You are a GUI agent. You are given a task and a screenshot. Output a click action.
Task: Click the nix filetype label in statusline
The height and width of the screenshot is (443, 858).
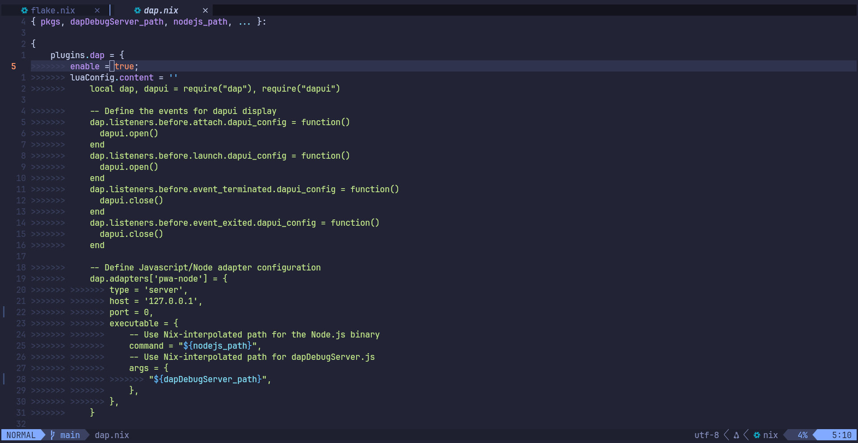770,435
